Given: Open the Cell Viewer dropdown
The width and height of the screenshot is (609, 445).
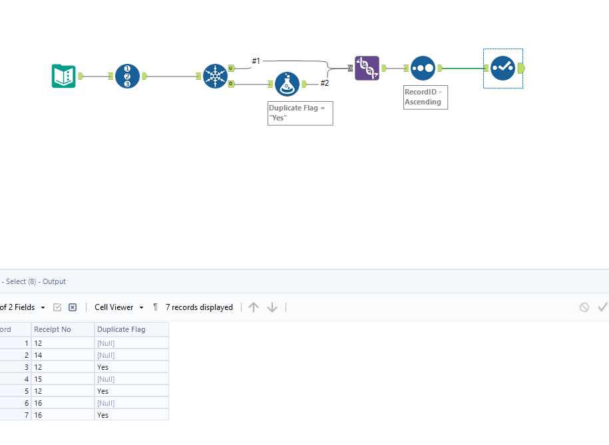Looking at the screenshot, I should [x=117, y=307].
